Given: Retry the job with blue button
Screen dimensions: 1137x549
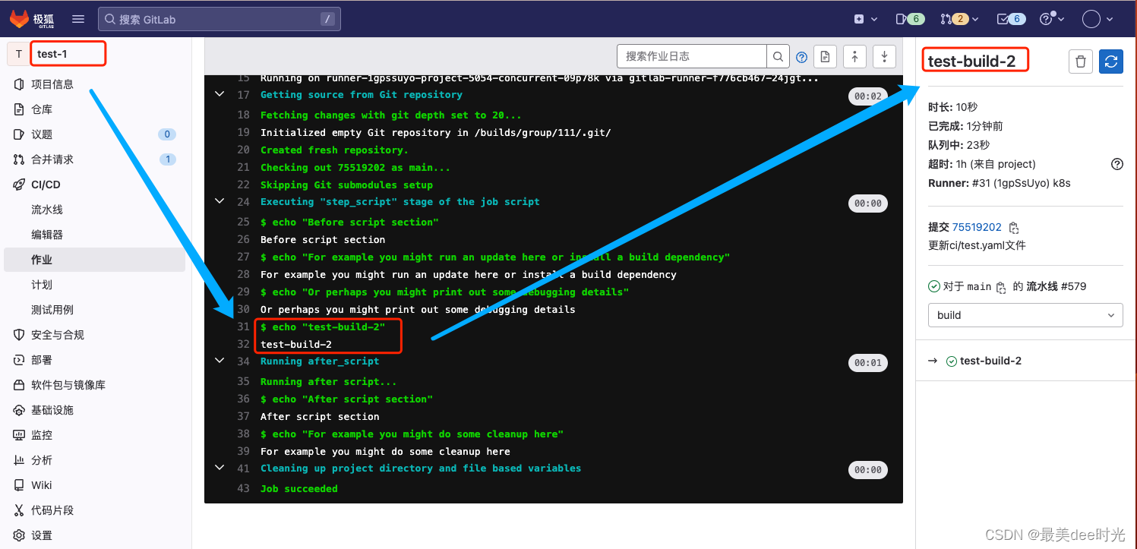Looking at the screenshot, I should pos(1111,62).
